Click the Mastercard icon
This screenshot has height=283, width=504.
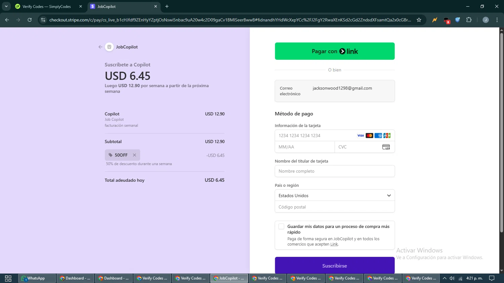369,135
